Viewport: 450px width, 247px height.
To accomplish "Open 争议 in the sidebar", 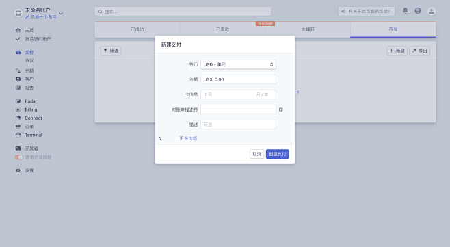I will point(29,61).
